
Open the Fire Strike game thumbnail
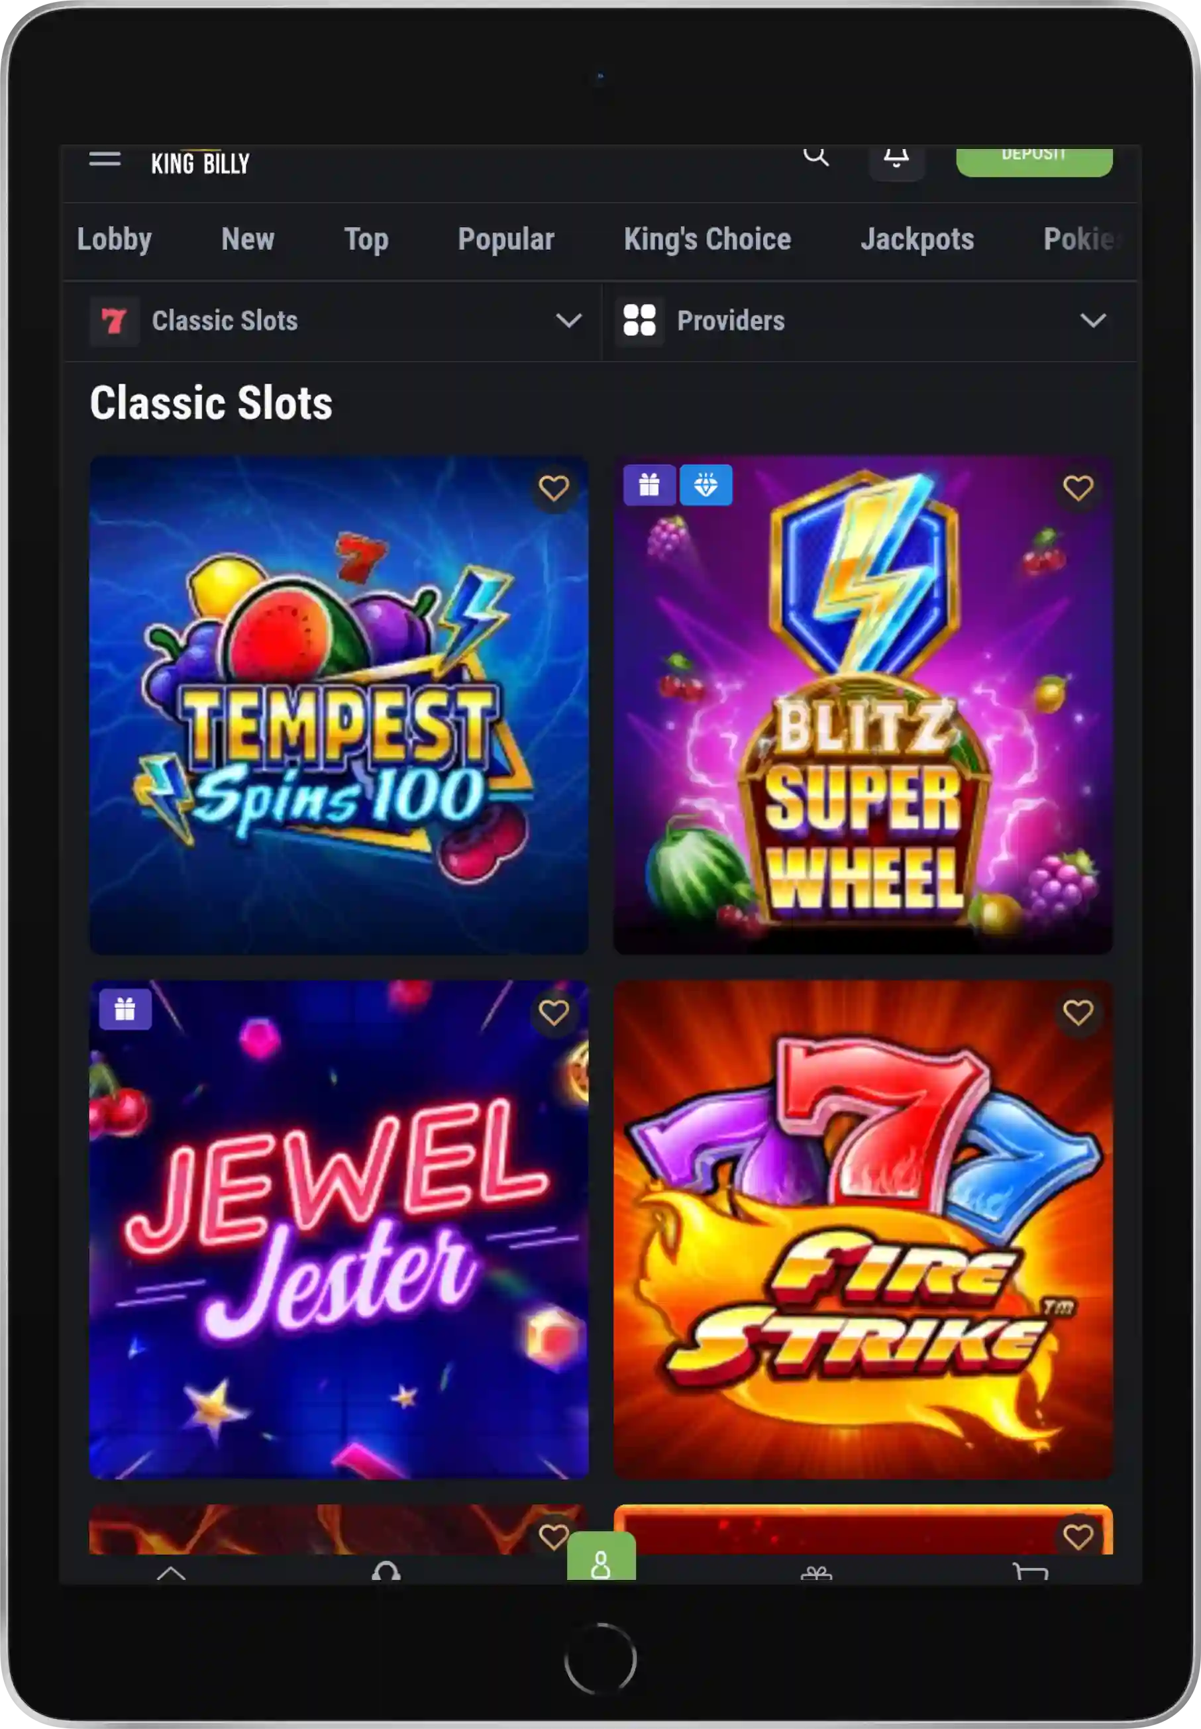tap(863, 1230)
